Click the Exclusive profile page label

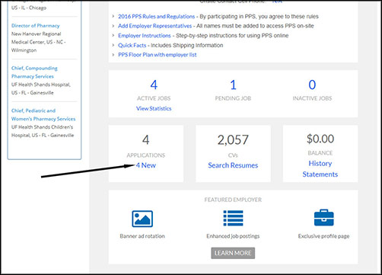323,236
